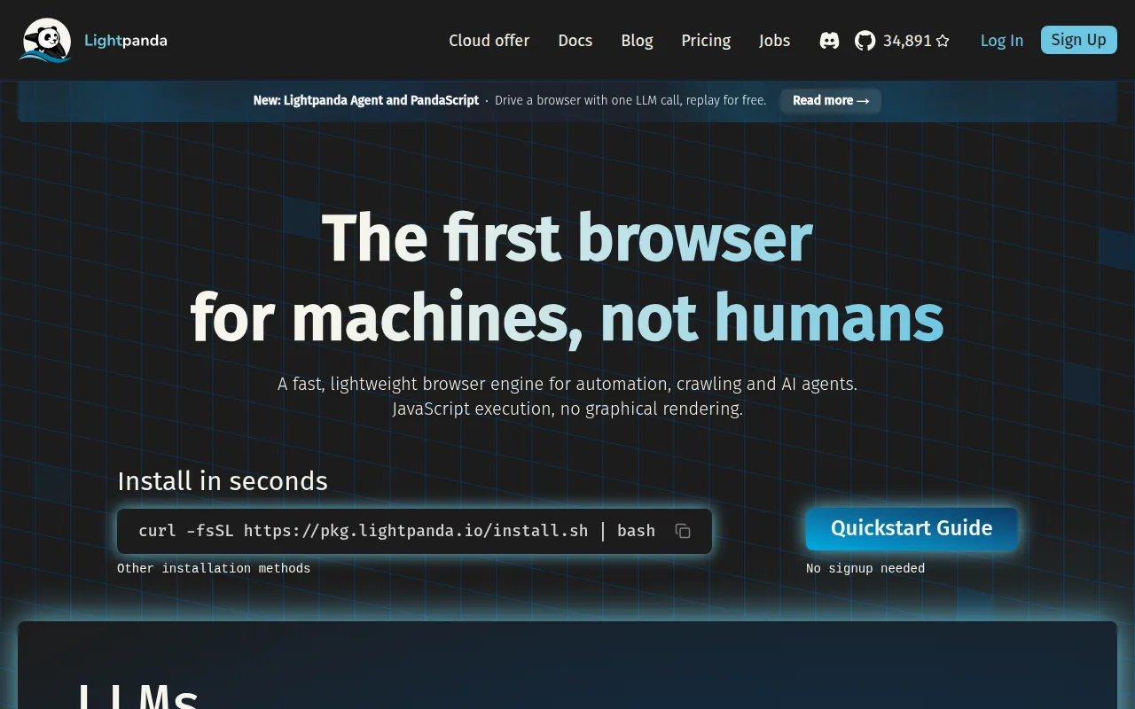Click "New: Lightpanda Agent and PandaScript" text

[x=366, y=101]
